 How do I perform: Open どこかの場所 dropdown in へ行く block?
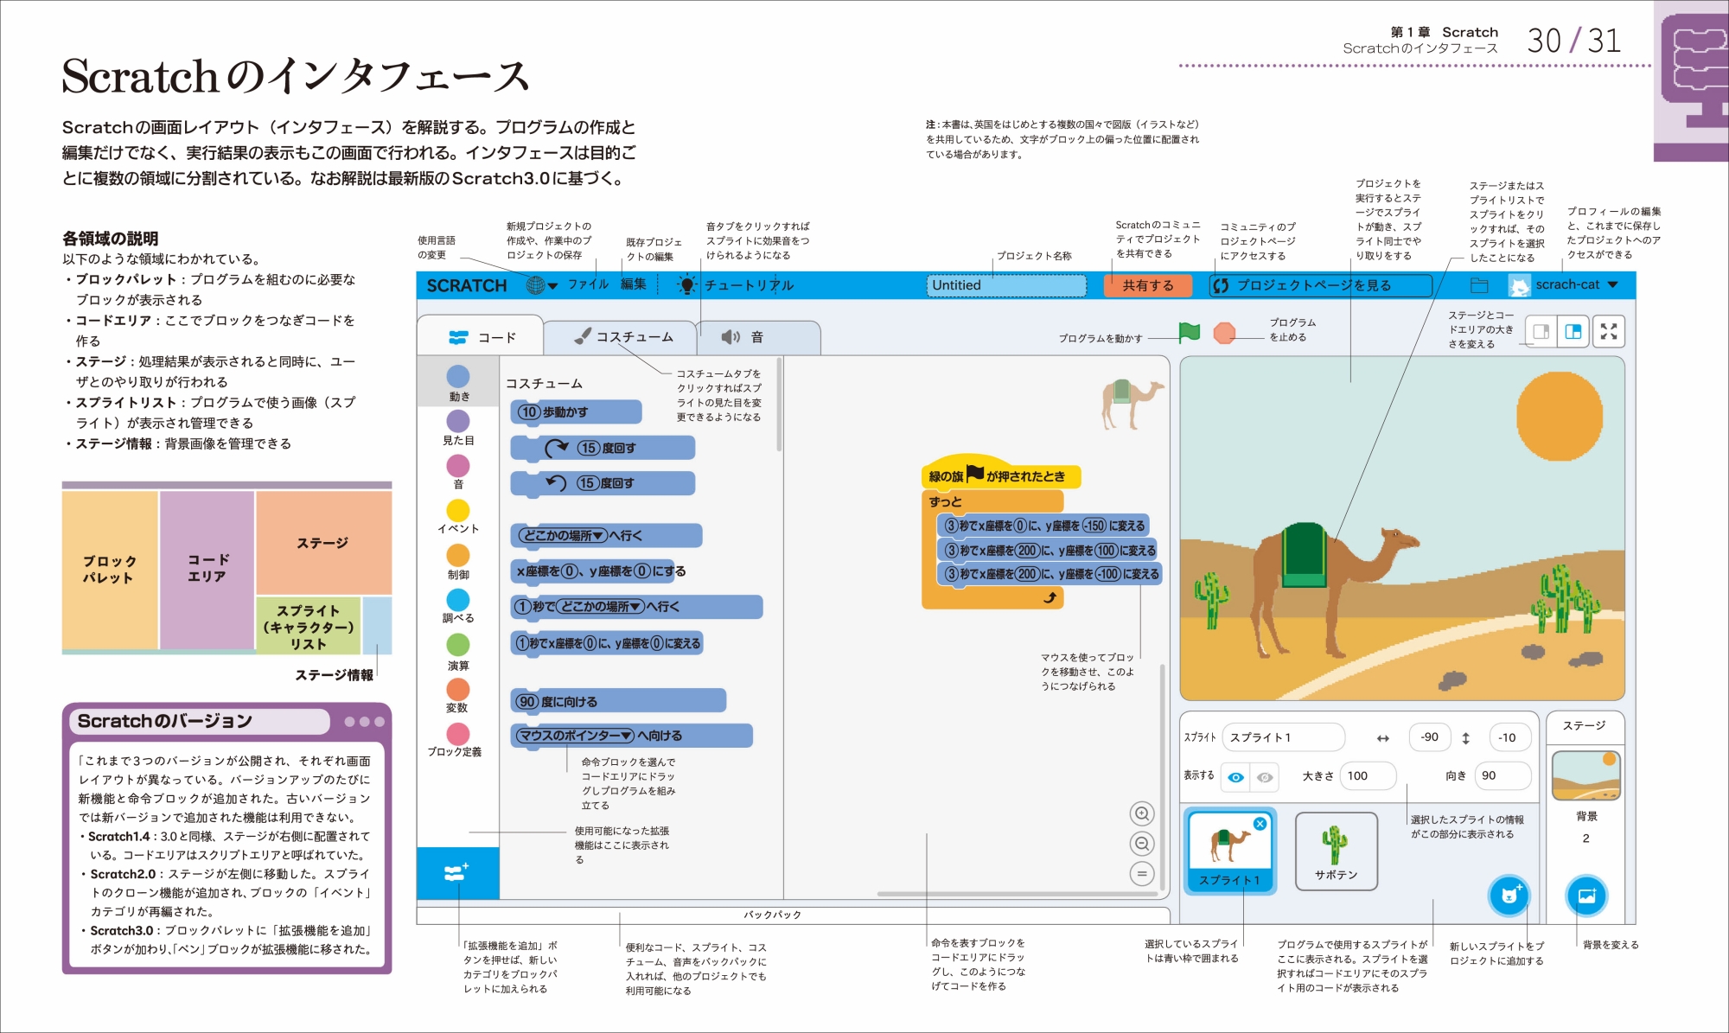pyautogui.click(x=563, y=536)
